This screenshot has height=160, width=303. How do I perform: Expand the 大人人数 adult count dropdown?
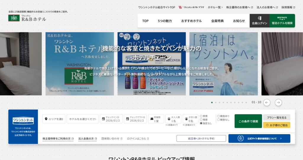click(173, 119)
